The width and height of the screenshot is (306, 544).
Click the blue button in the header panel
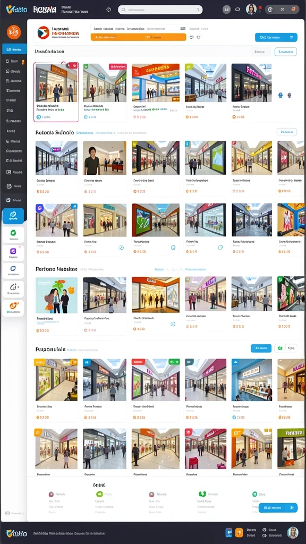(x=276, y=37)
